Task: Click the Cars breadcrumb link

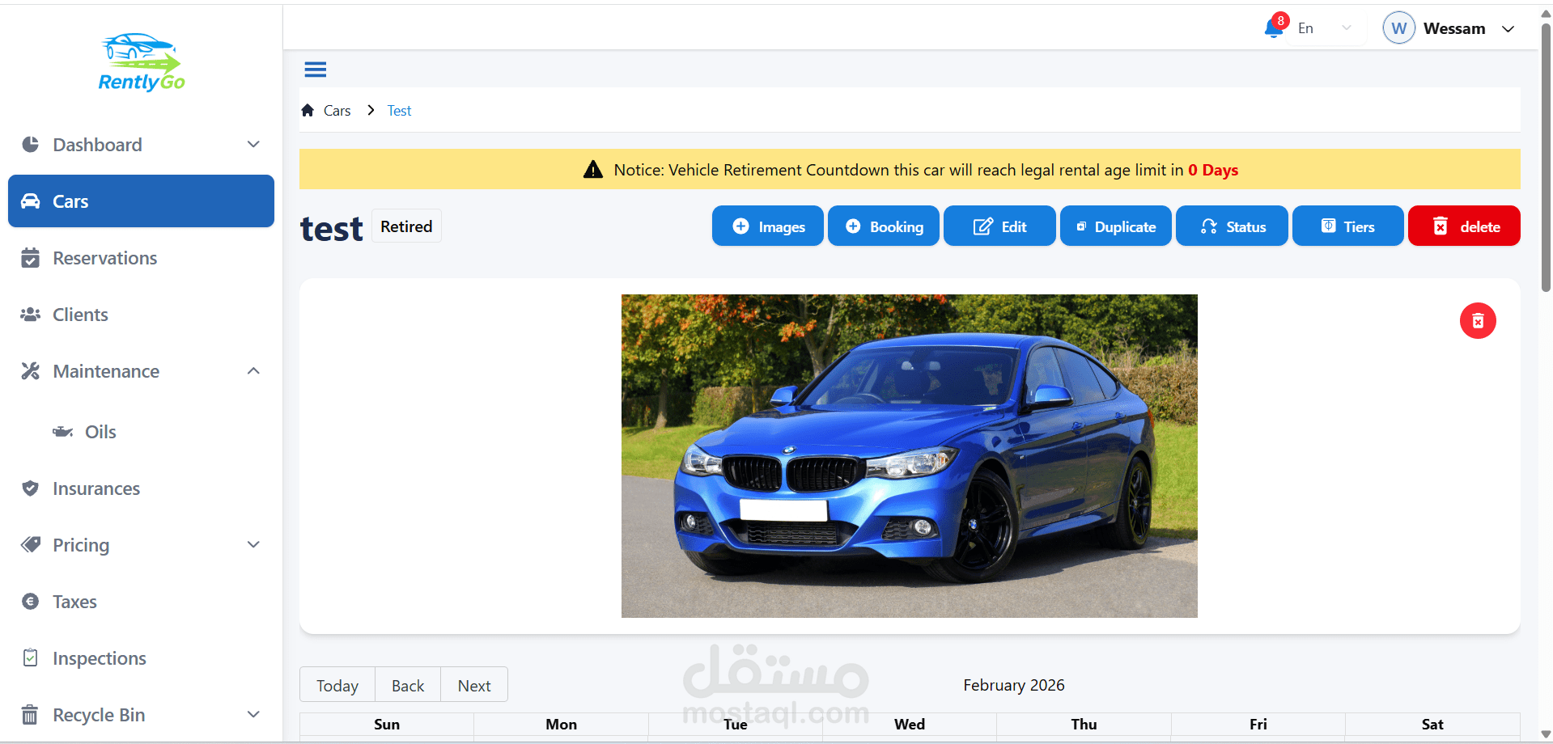Action: pos(337,111)
